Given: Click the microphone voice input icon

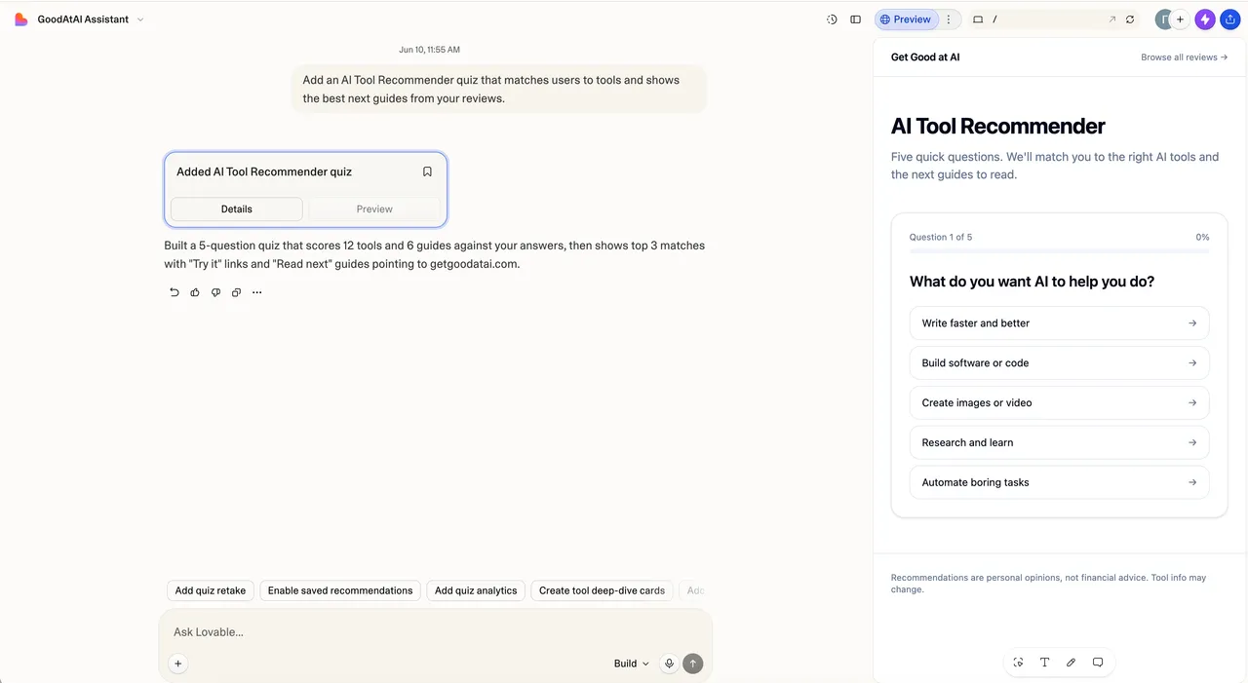Looking at the screenshot, I should click(669, 664).
